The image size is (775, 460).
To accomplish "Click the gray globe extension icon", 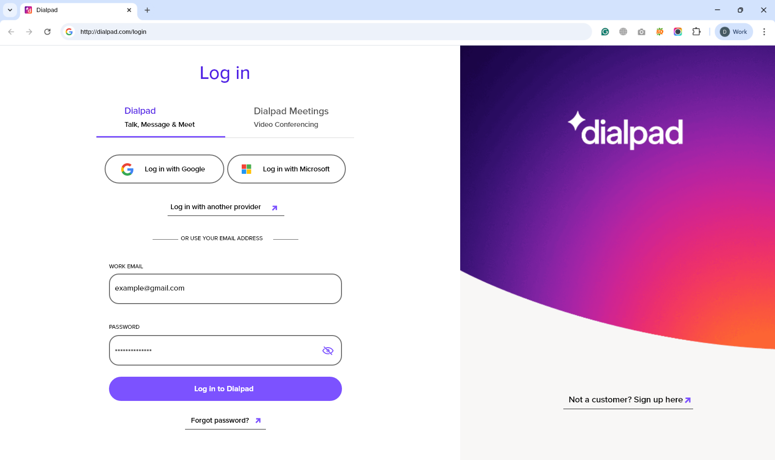I will click(623, 32).
